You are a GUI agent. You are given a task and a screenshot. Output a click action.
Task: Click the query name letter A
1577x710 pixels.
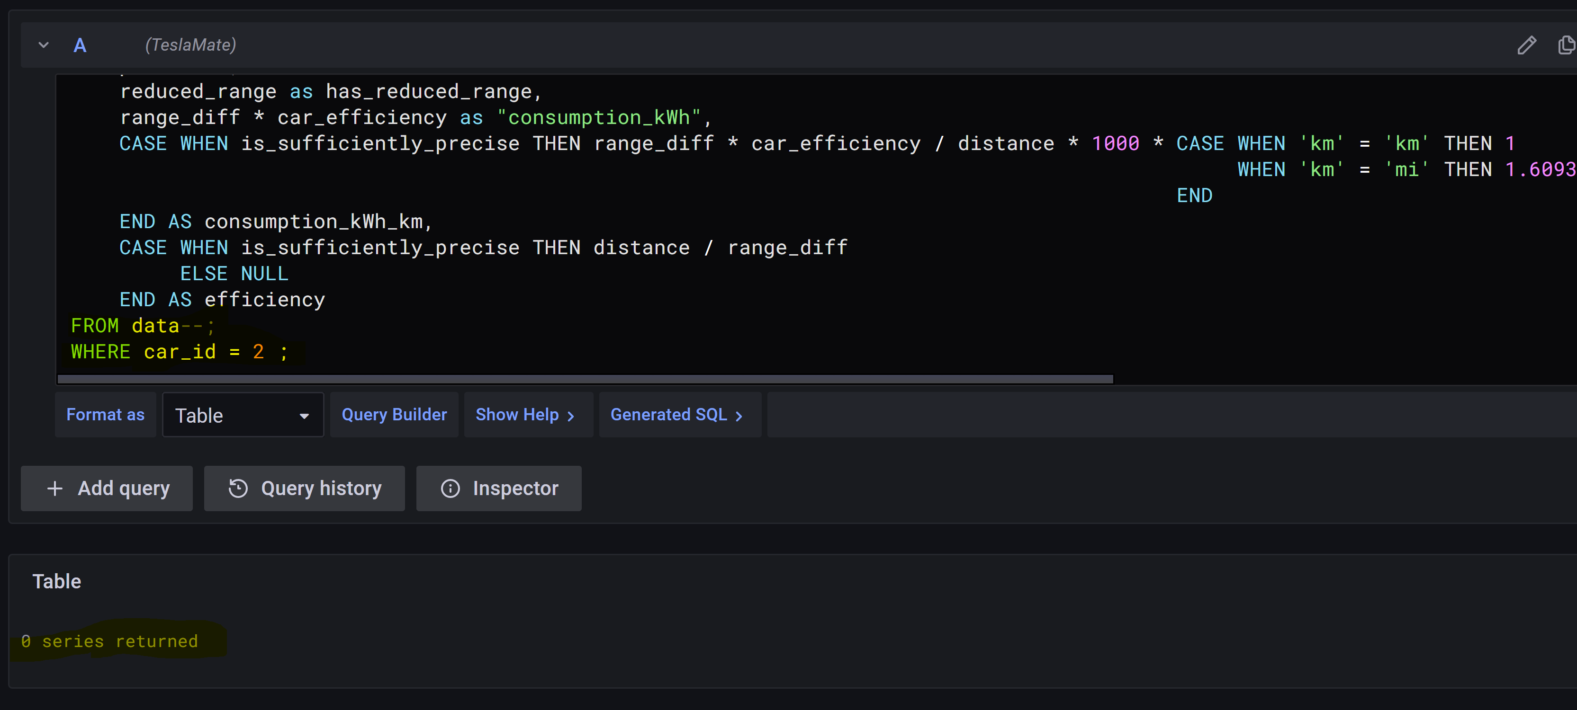click(80, 45)
